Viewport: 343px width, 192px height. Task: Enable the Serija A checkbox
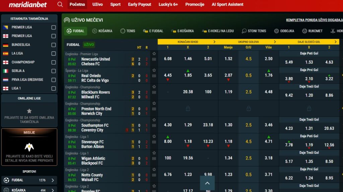coord(54,71)
